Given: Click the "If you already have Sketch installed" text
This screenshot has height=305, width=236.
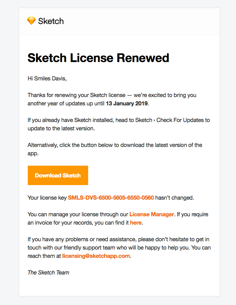Looking at the screenshot, I should coord(69,120).
